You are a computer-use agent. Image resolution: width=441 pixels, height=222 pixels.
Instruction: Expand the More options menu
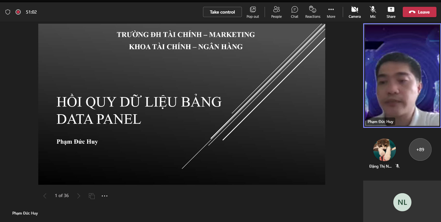click(331, 12)
